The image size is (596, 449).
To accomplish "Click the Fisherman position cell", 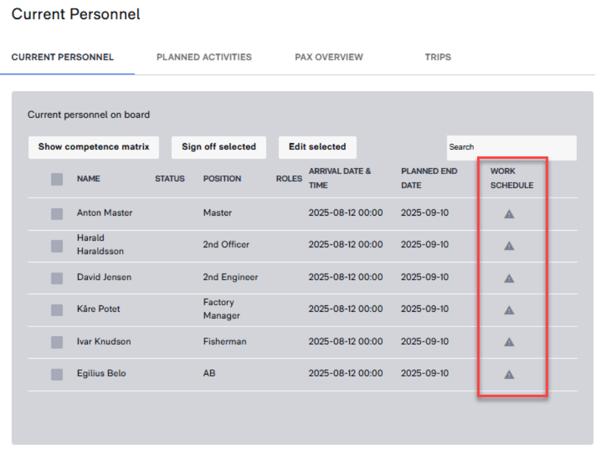I will 224,342.
